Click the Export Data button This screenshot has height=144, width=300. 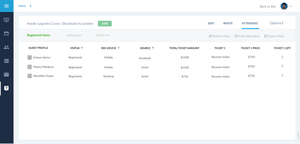pos(274,36)
